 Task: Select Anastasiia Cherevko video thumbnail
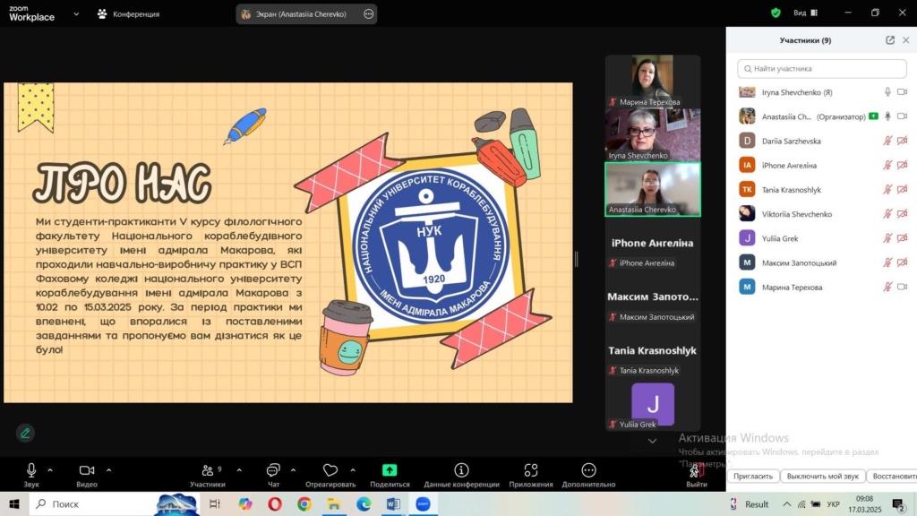point(652,189)
